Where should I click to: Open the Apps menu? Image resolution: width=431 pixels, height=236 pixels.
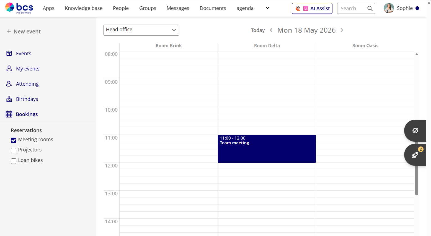coord(49,8)
